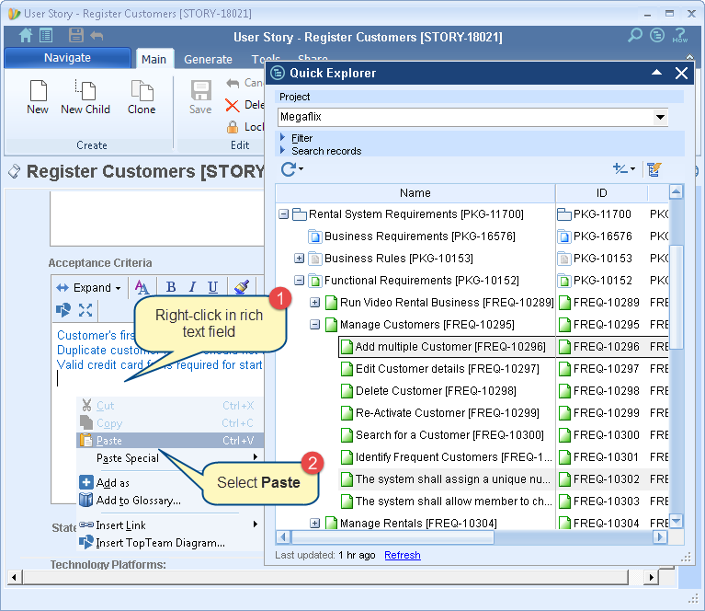
Task: Open Paste Special submenu
Action: point(170,458)
